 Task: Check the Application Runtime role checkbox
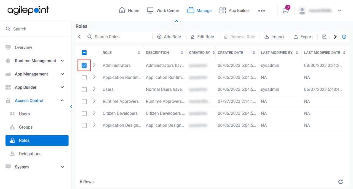84,78
